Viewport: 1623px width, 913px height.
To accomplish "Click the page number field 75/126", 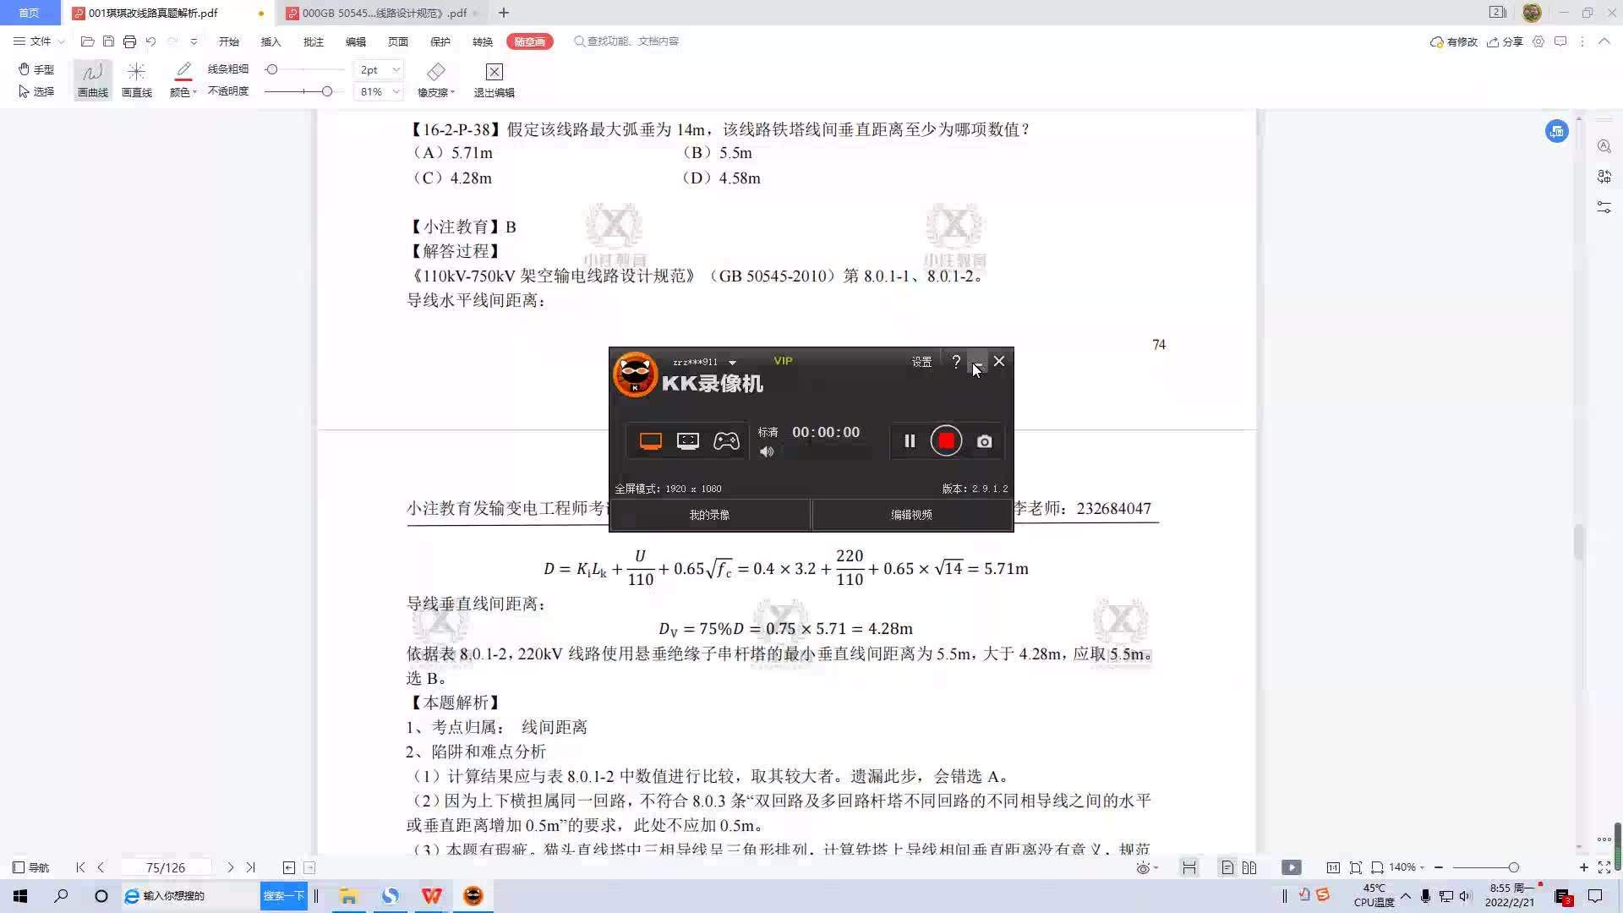I will point(166,867).
